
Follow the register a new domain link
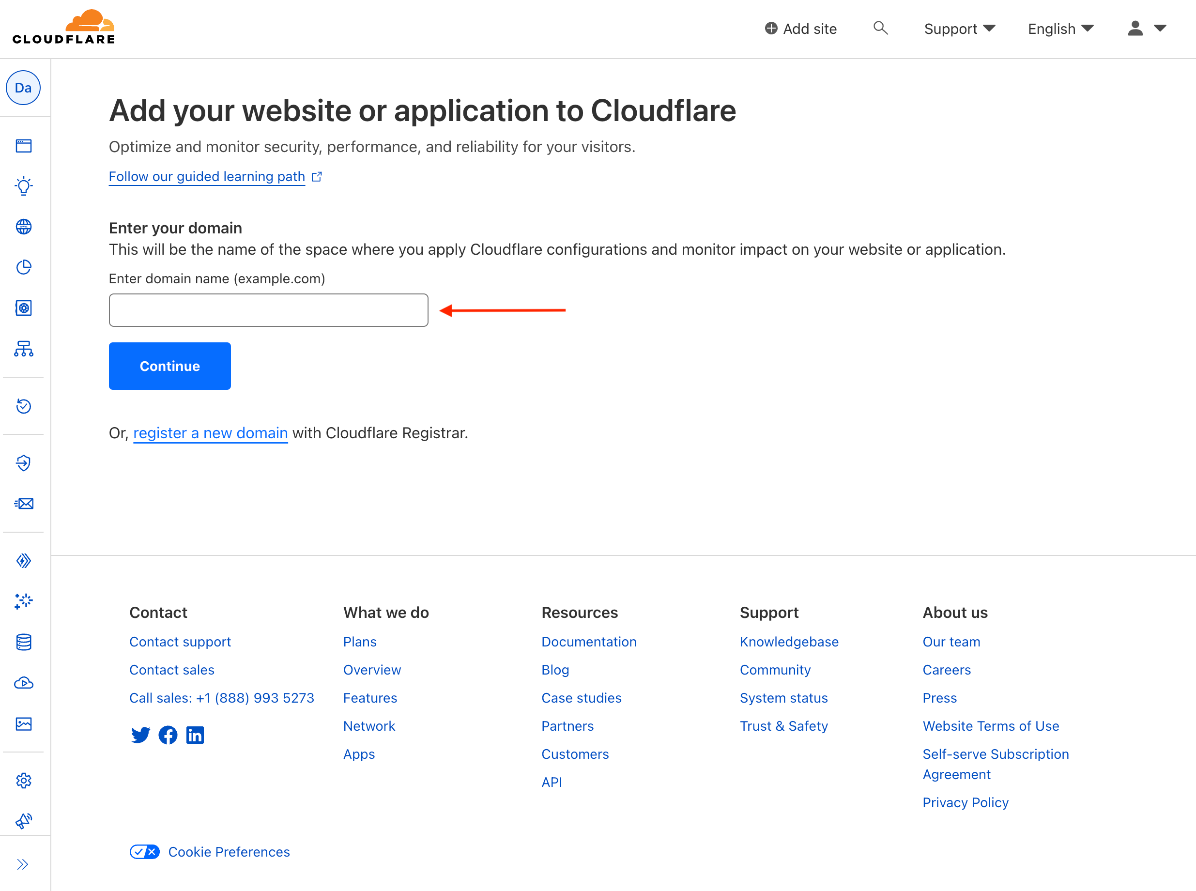210,432
